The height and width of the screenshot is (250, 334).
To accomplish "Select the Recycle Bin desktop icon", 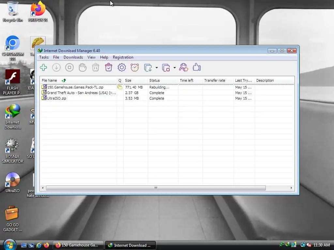I will point(13,12).
